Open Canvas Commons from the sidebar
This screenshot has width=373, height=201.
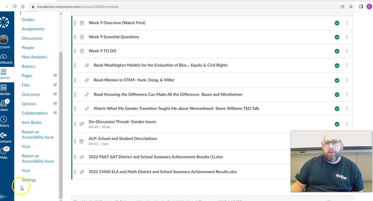pos(4,136)
